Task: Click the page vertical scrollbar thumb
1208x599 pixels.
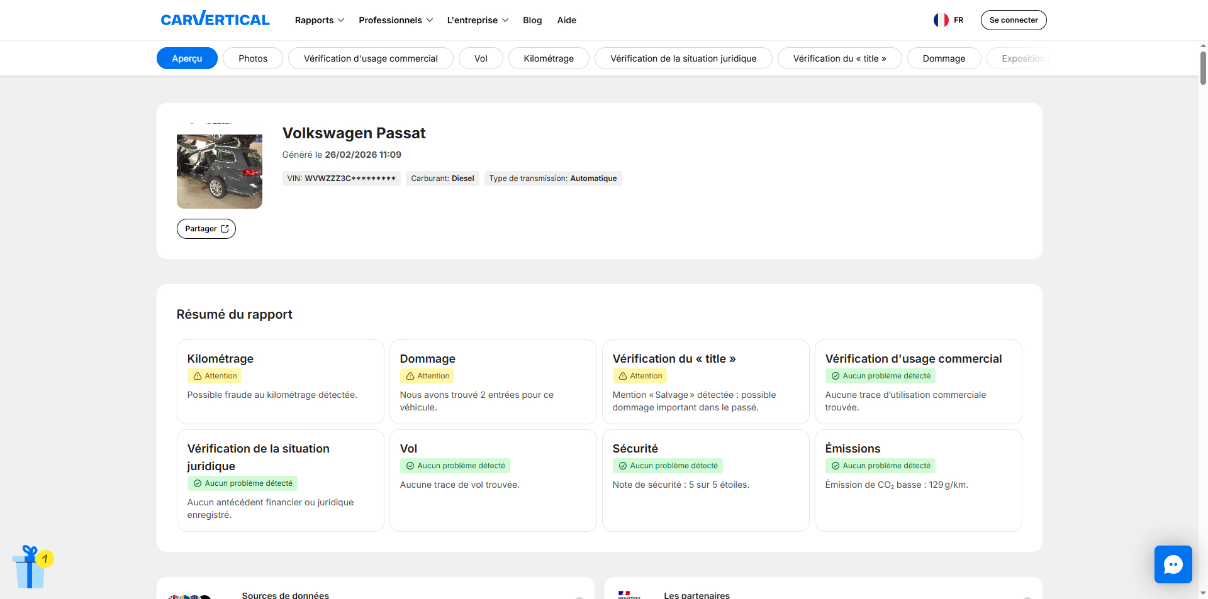Action: coord(1203,68)
